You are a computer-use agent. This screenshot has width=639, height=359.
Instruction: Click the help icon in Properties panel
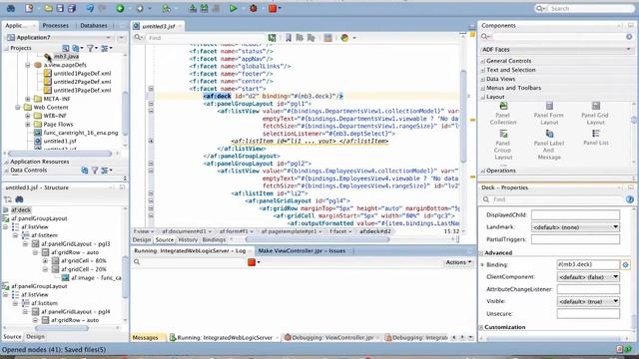tap(630, 199)
